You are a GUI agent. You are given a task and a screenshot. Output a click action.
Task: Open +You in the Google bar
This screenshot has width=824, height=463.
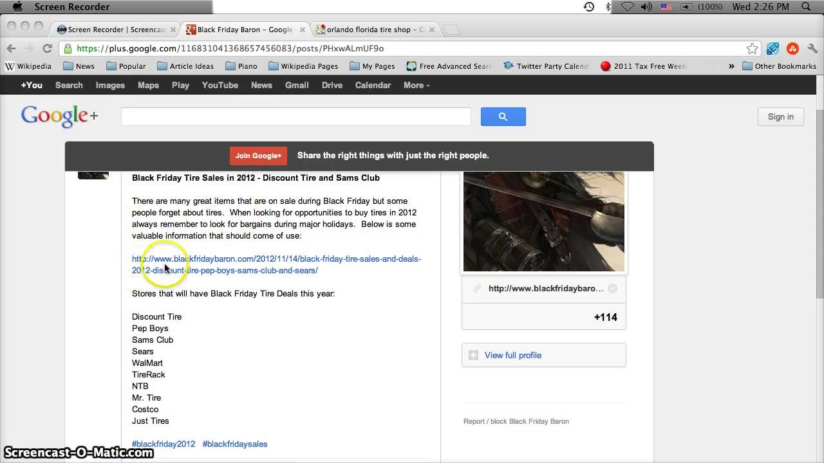tap(32, 85)
